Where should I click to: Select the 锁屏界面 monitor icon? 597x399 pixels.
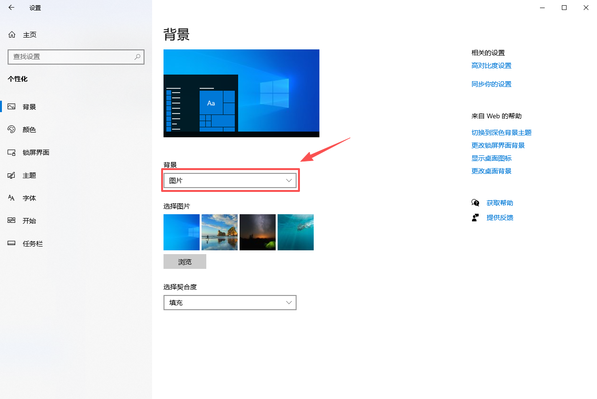tap(12, 152)
